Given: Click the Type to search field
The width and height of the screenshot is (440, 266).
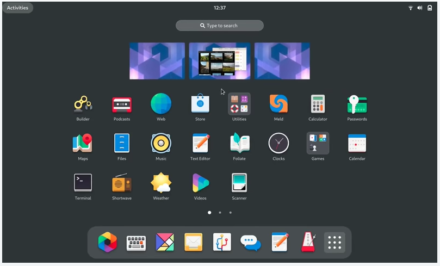Looking at the screenshot, I should 220,26.
